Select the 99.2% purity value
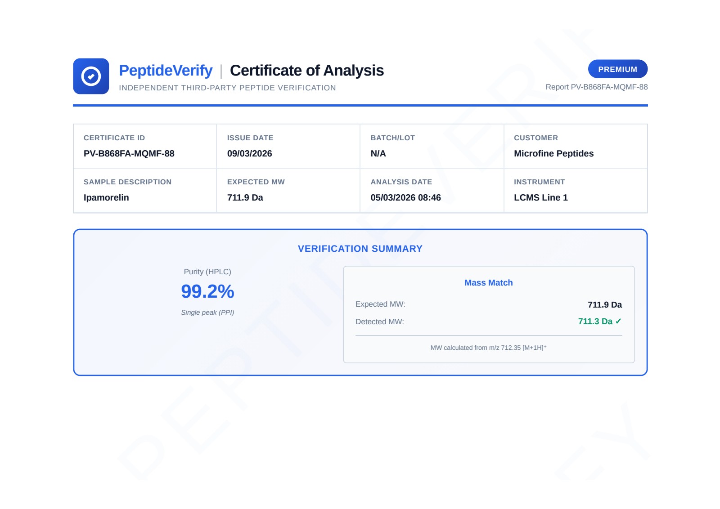This screenshot has width=720, height=509. tap(207, 291)
